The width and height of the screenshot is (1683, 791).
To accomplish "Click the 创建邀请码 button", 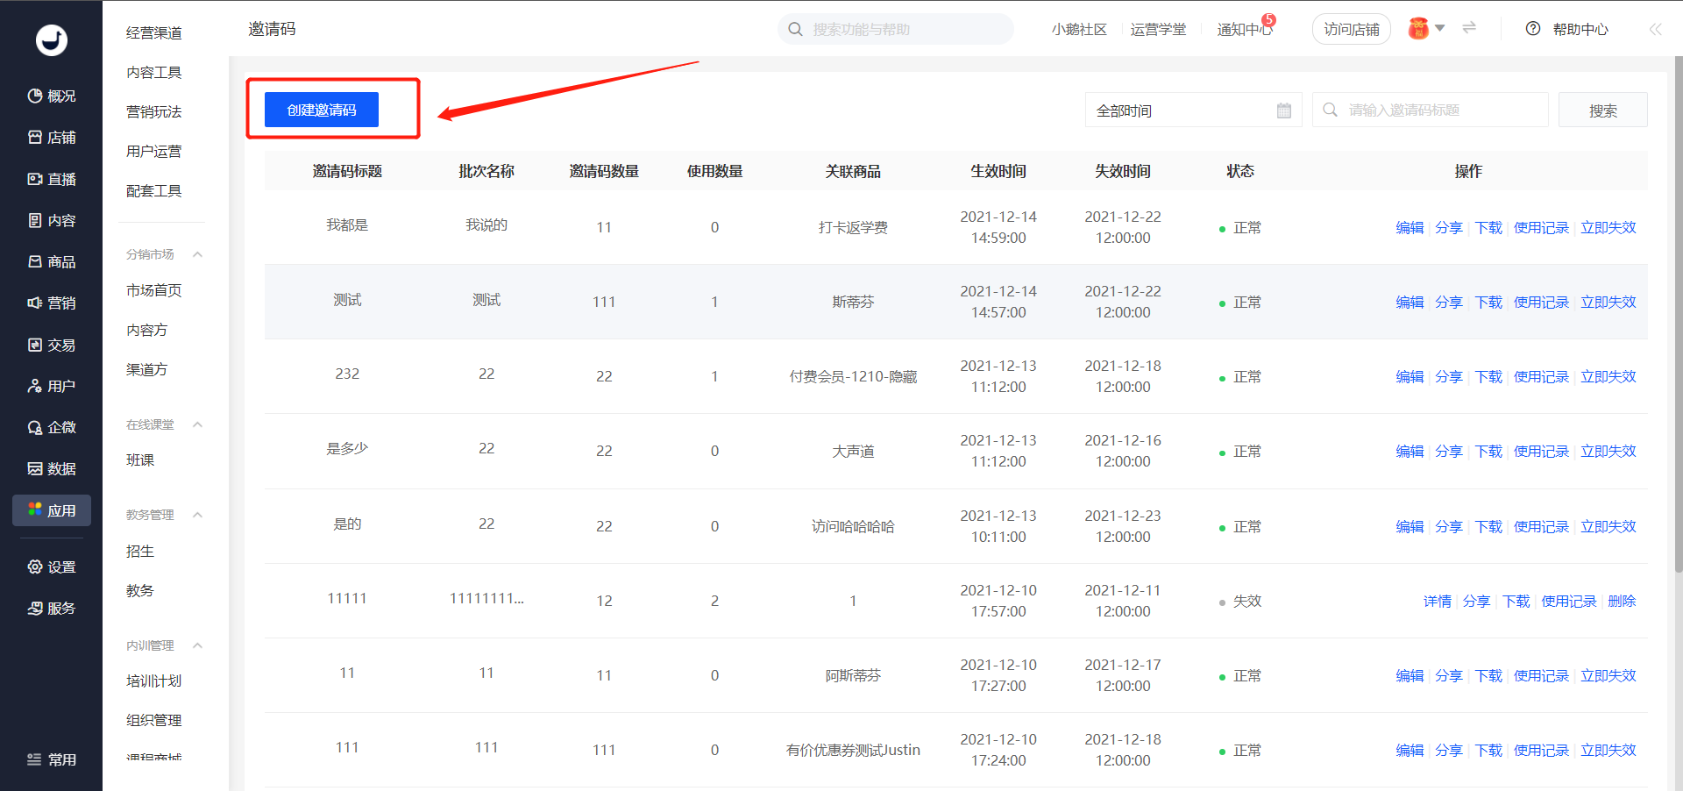I will point(322,110).
